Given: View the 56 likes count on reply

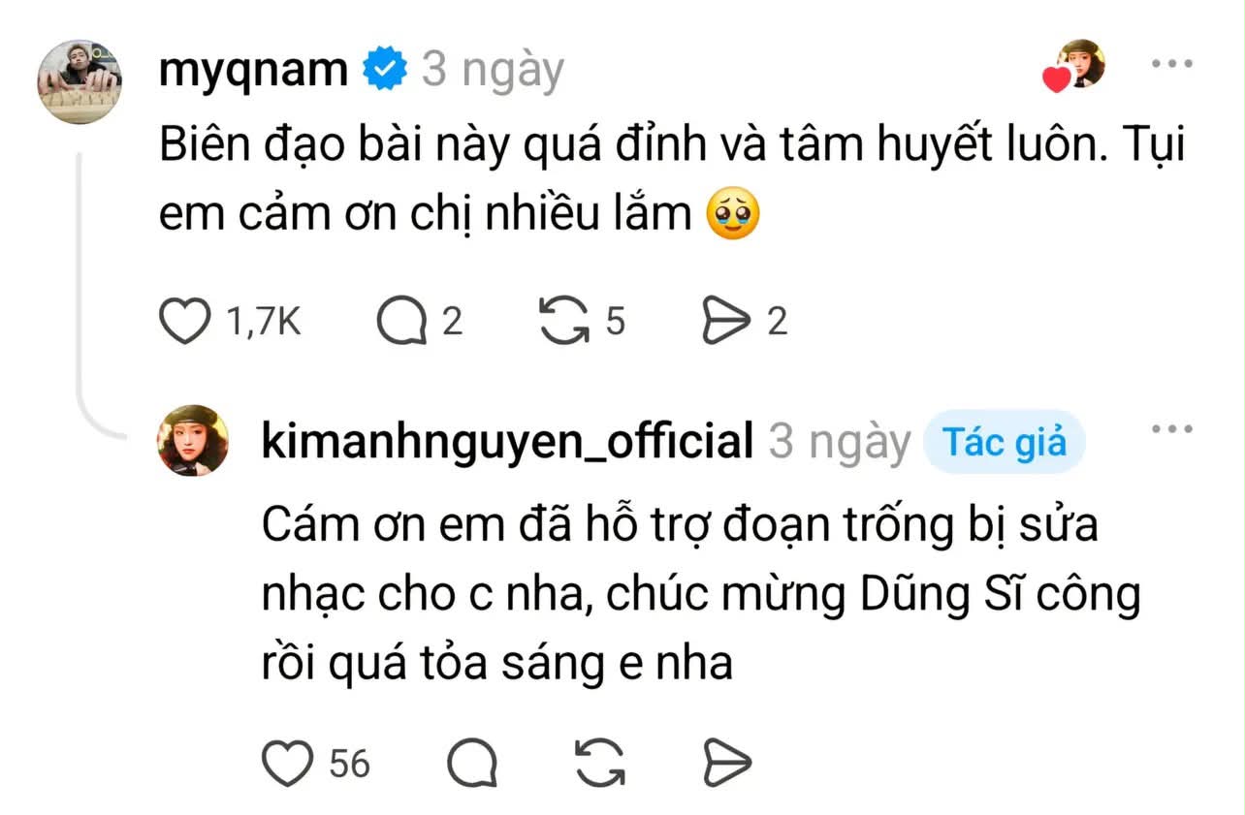Looking at the screenshot, I should click(350, 764).
